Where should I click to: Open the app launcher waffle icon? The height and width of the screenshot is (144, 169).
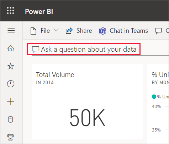click(x=10, y=11)
